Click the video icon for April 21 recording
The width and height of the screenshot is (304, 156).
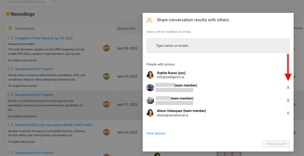pos(10,94)
